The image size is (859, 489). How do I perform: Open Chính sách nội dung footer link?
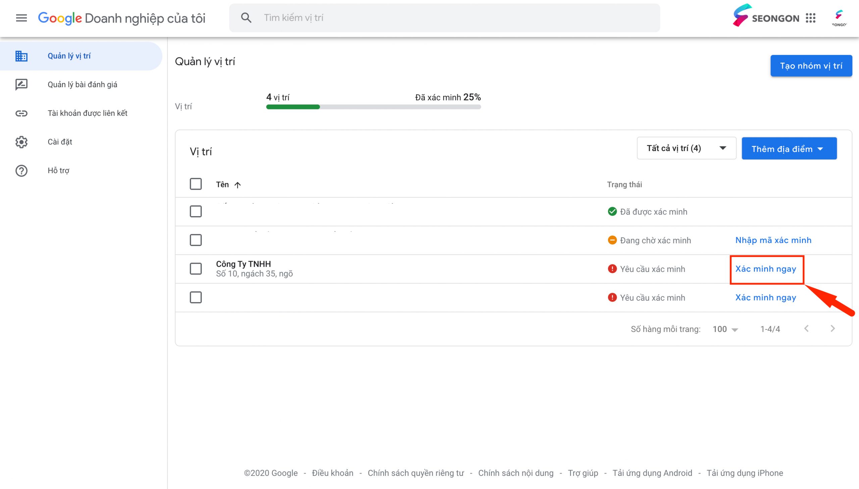click(516, 473)
